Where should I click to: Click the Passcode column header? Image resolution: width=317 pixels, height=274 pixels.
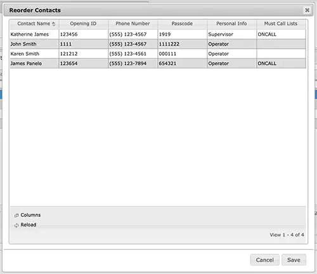[x=183, y=23]
